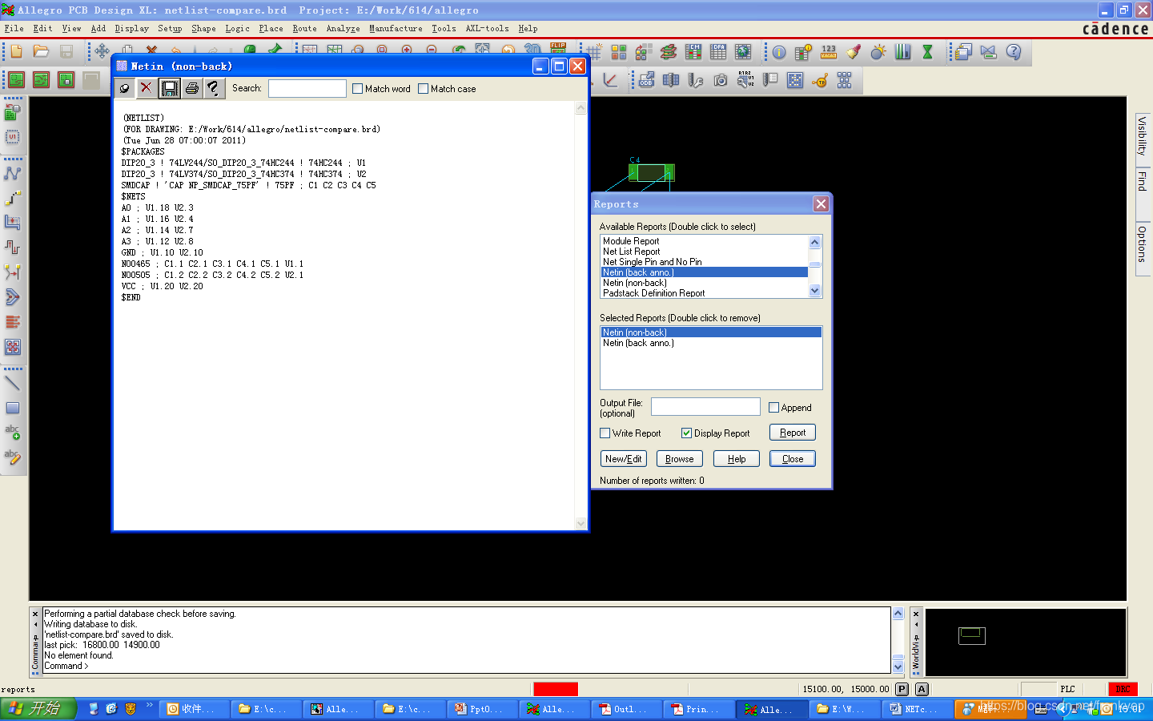Open the Route menu
The width and height of the screenshot is (1153, 721).
pyautogui.click(x=304, y=28)
